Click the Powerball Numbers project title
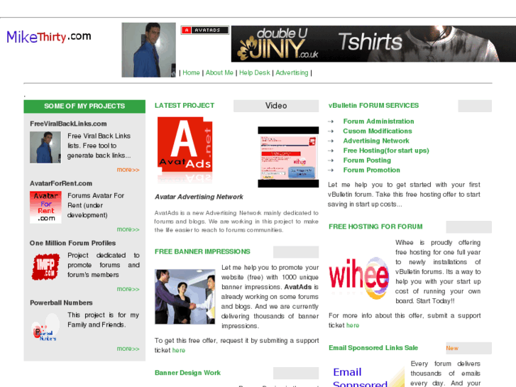The image size is (516, 387). (x=61, y=302)
